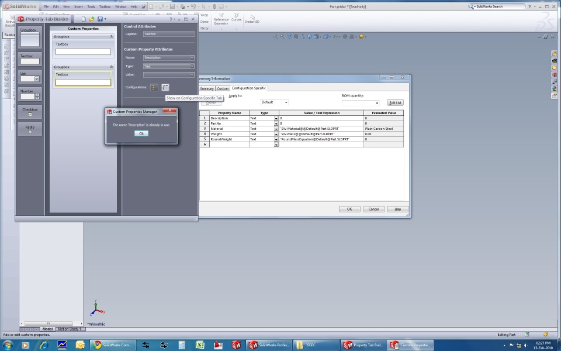This screenshot has width=561, height=351.
Task: Open Type dropdown for Material row
Action: (x=276, y=129)
